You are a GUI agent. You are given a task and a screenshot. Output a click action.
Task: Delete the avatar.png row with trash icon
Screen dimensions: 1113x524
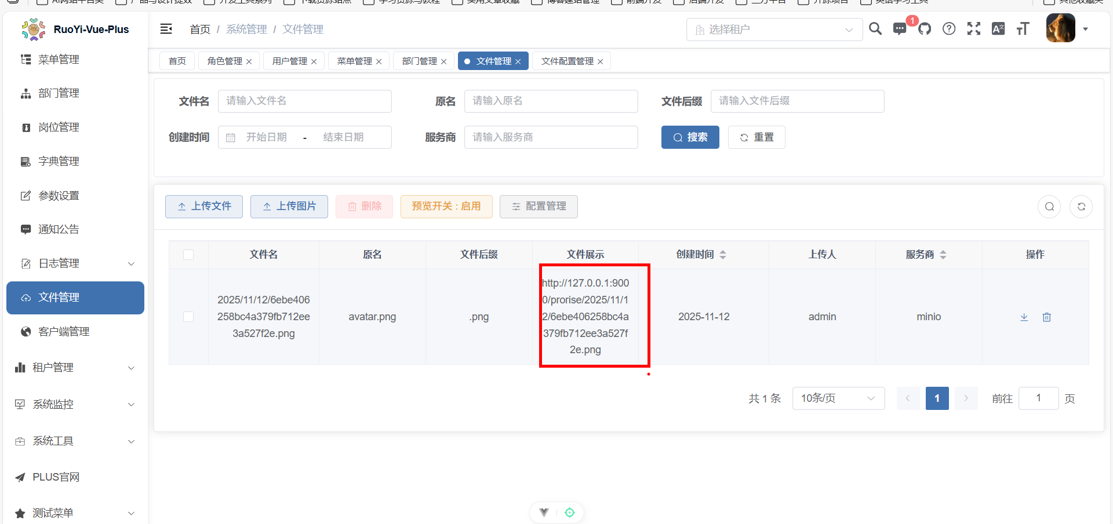point(1046,317)
